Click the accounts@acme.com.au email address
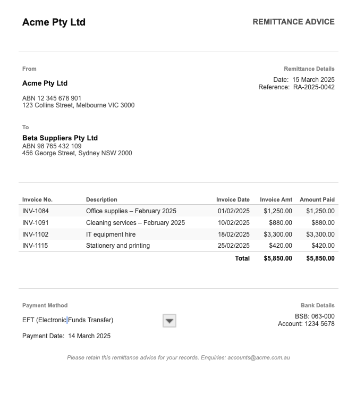The width and height of the screenshot is (356, 402). coord(259,358)
